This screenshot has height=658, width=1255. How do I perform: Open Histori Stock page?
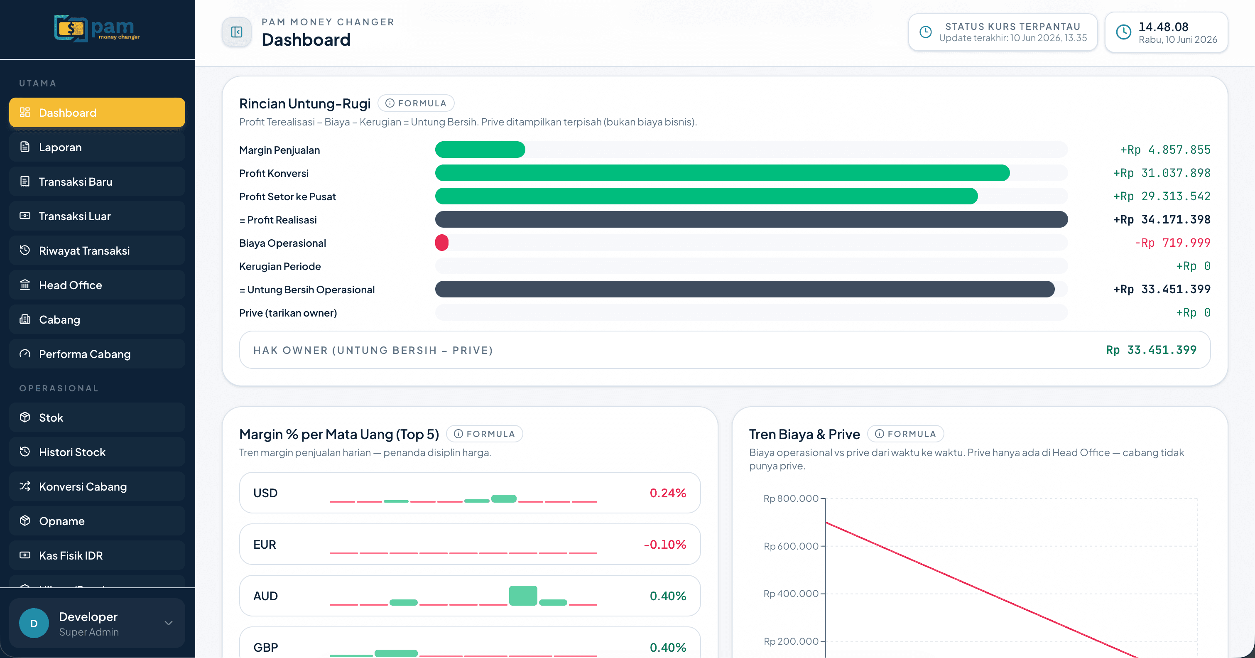click(97, 452)
